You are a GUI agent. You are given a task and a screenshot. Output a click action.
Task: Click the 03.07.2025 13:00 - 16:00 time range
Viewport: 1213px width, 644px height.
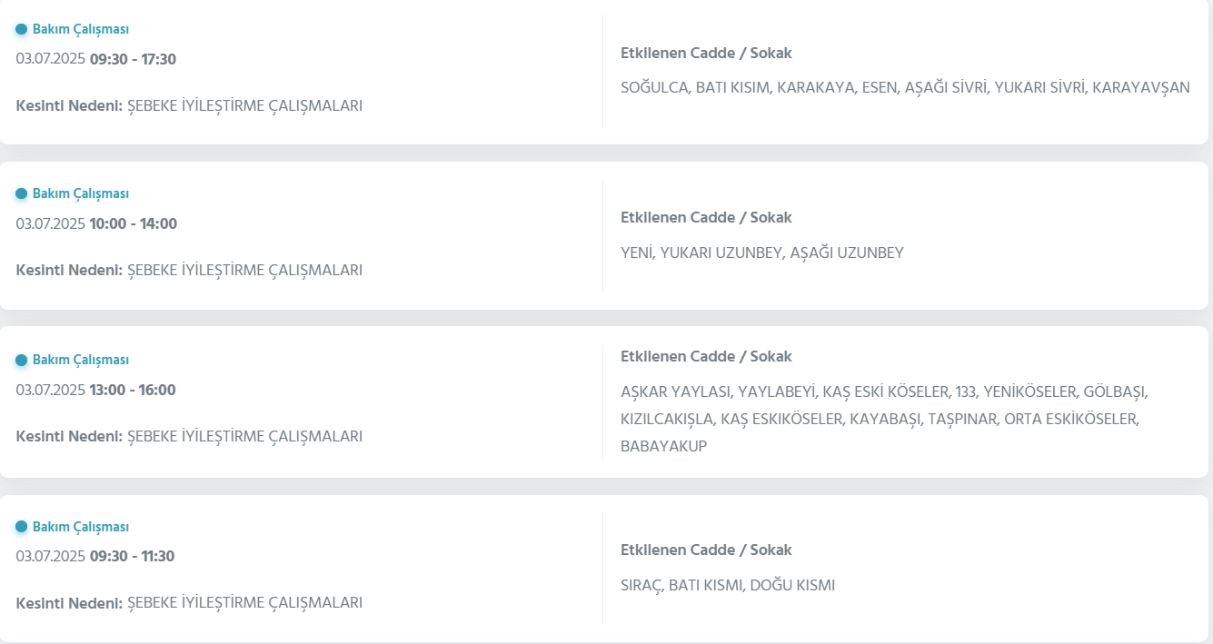[96, 390]
